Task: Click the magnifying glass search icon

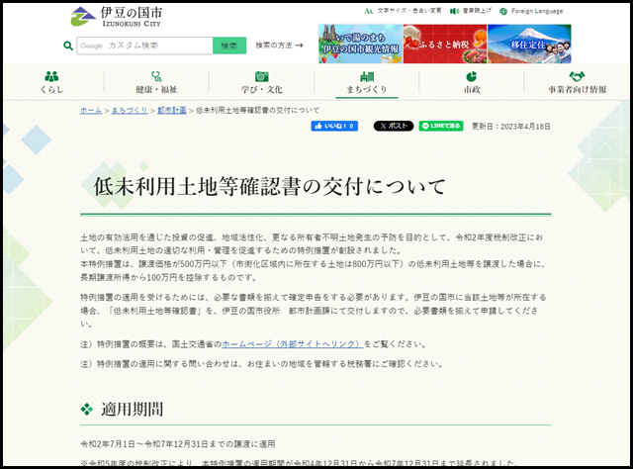Action: pos(68,46)
